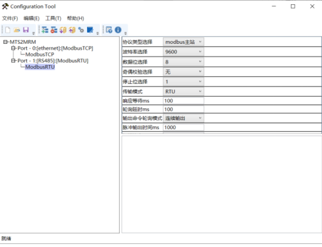Click the 脉冲输出时间ms input field
Viewport: 322px width, 247px height.
click(x=183, y=127)
